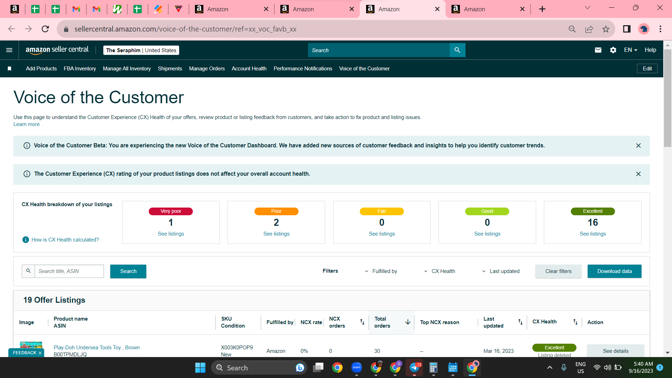672x378 pixels.
Task: Open the Seraphim United States account switcher
Action: [x=141, y=50]
